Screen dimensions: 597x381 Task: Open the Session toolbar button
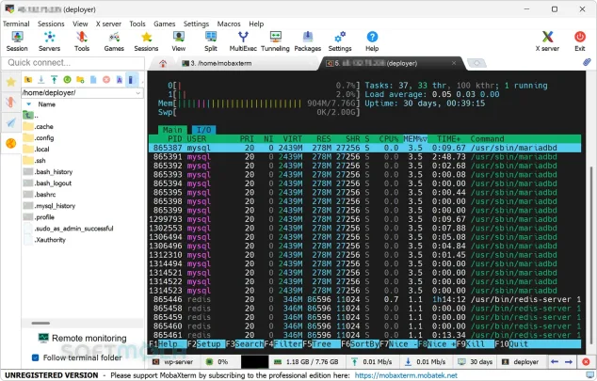pos(17,41)
